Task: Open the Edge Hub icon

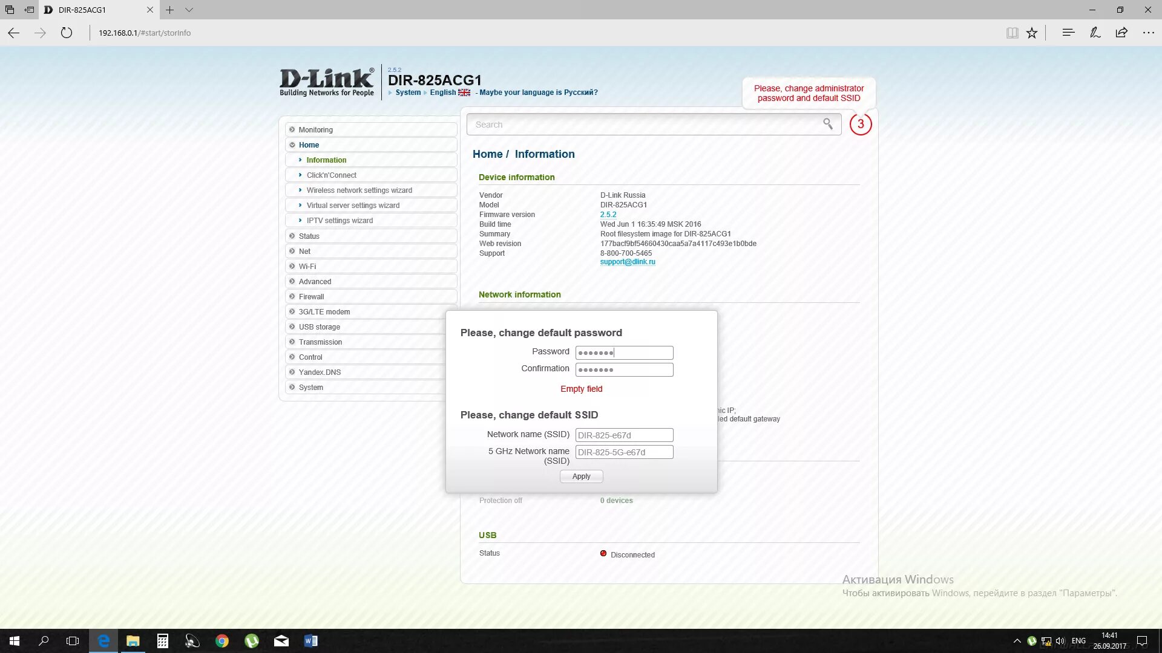Action: click(1068, 33)
